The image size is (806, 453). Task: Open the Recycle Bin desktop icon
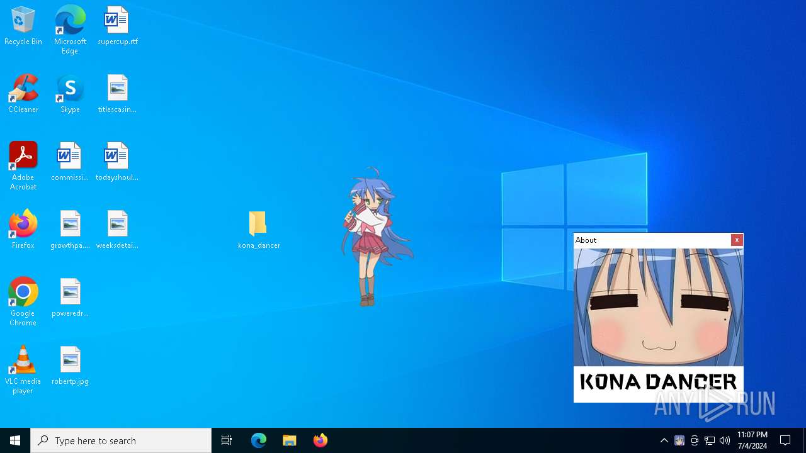(23, 26)
